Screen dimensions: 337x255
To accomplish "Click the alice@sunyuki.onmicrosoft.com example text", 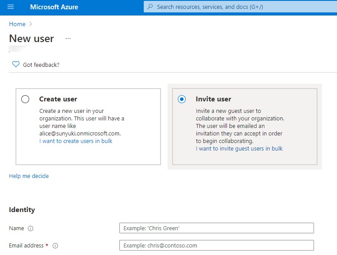I will pos(80,133).
